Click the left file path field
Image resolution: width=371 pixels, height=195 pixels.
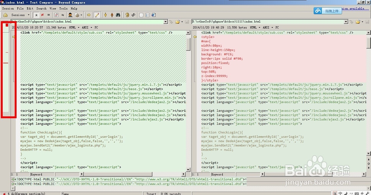88,22
